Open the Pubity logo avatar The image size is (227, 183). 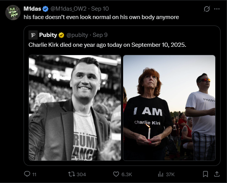click(33, 35)
